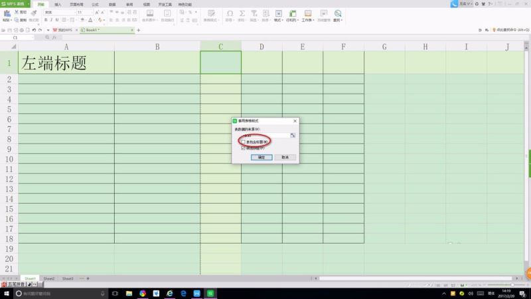The height and width of the screenshot is (299, 531).
Task: Switch to the View ribbon tab
Action: click(147, 5)
